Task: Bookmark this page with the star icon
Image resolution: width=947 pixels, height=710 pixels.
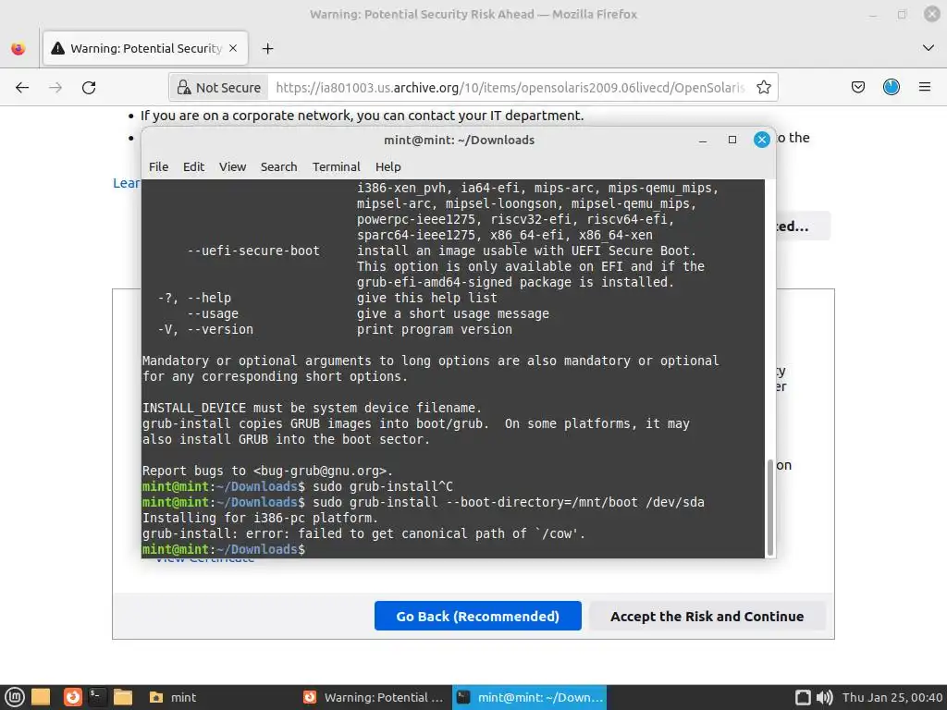Action: point(763,88)
